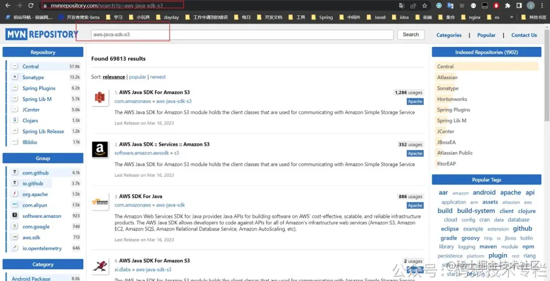Filter by Spring Lib Release repository
This screenshot has height=281, width=550.
pos(43,131)
